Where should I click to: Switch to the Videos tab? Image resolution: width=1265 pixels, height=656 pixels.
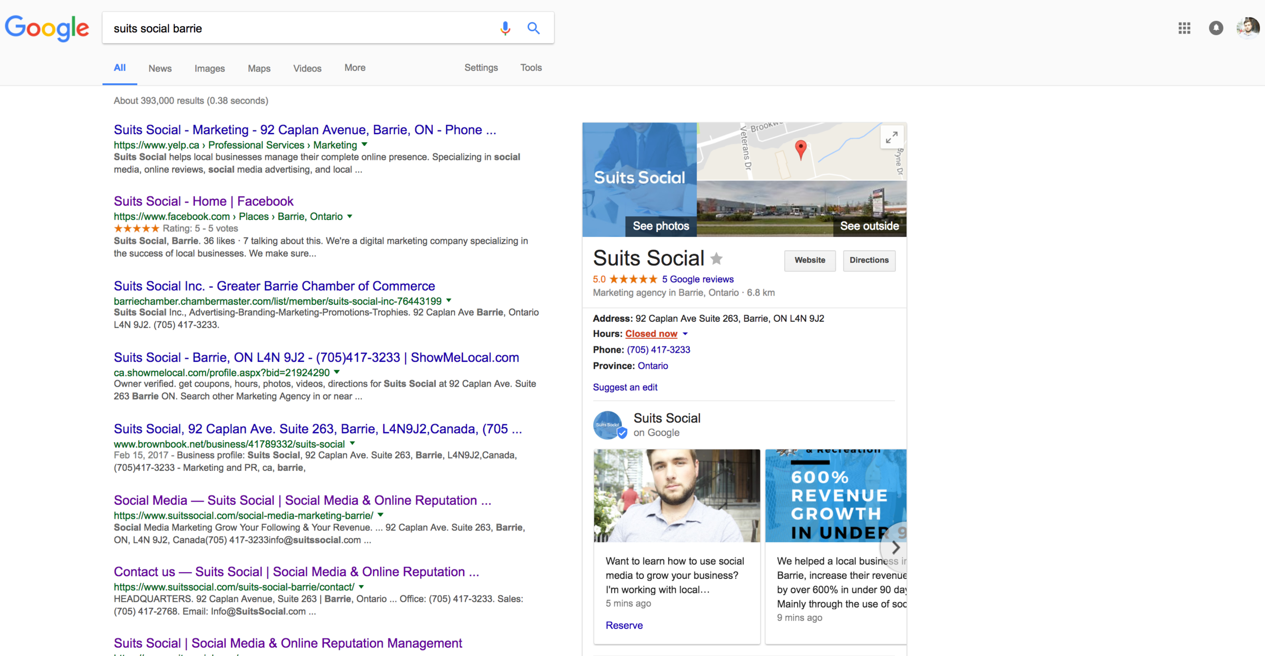307,68
